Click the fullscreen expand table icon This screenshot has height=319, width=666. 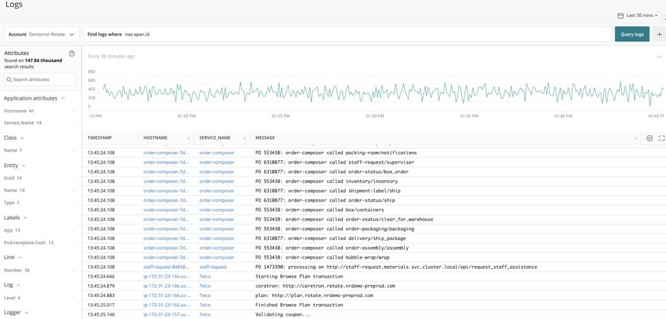point(661,138)
